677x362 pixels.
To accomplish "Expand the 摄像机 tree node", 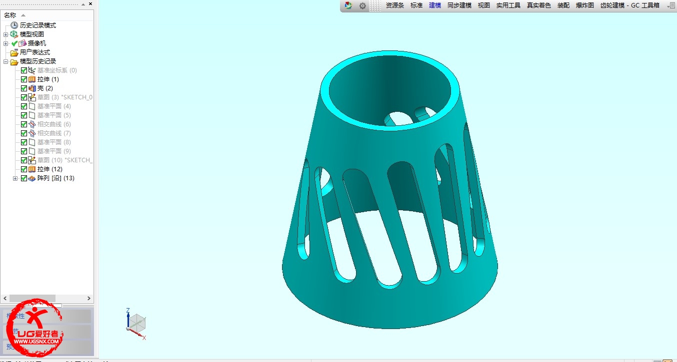I will click(5, 43).
